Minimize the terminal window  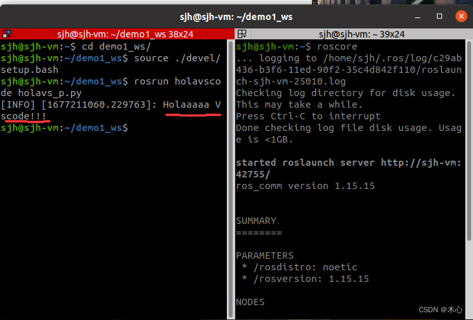tap(418, 17)
